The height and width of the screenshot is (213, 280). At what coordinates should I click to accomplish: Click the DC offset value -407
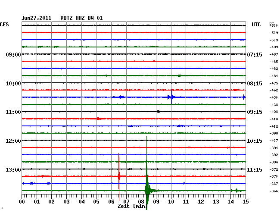(x=274, y=141)
